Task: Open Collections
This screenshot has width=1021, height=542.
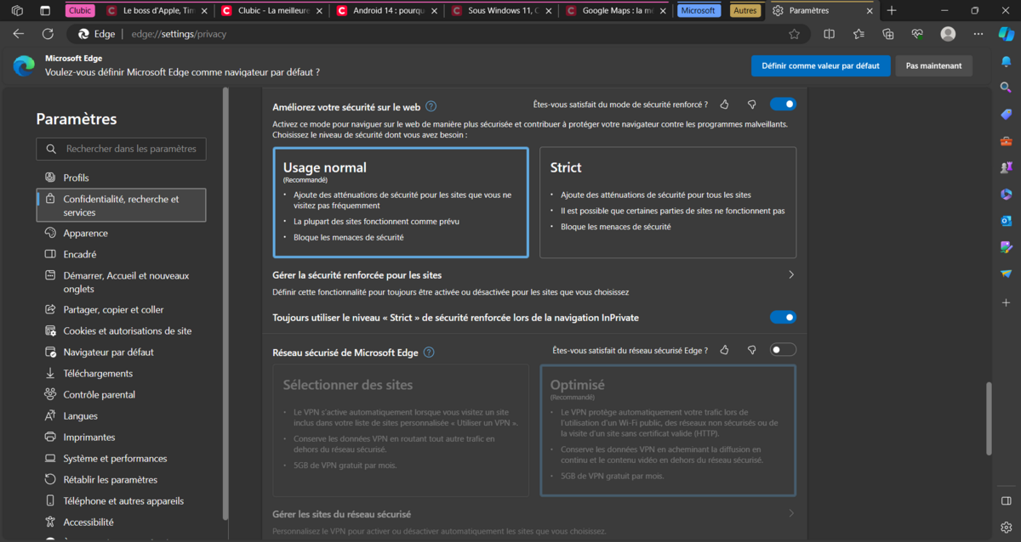Action: click(x=888, y=34)
